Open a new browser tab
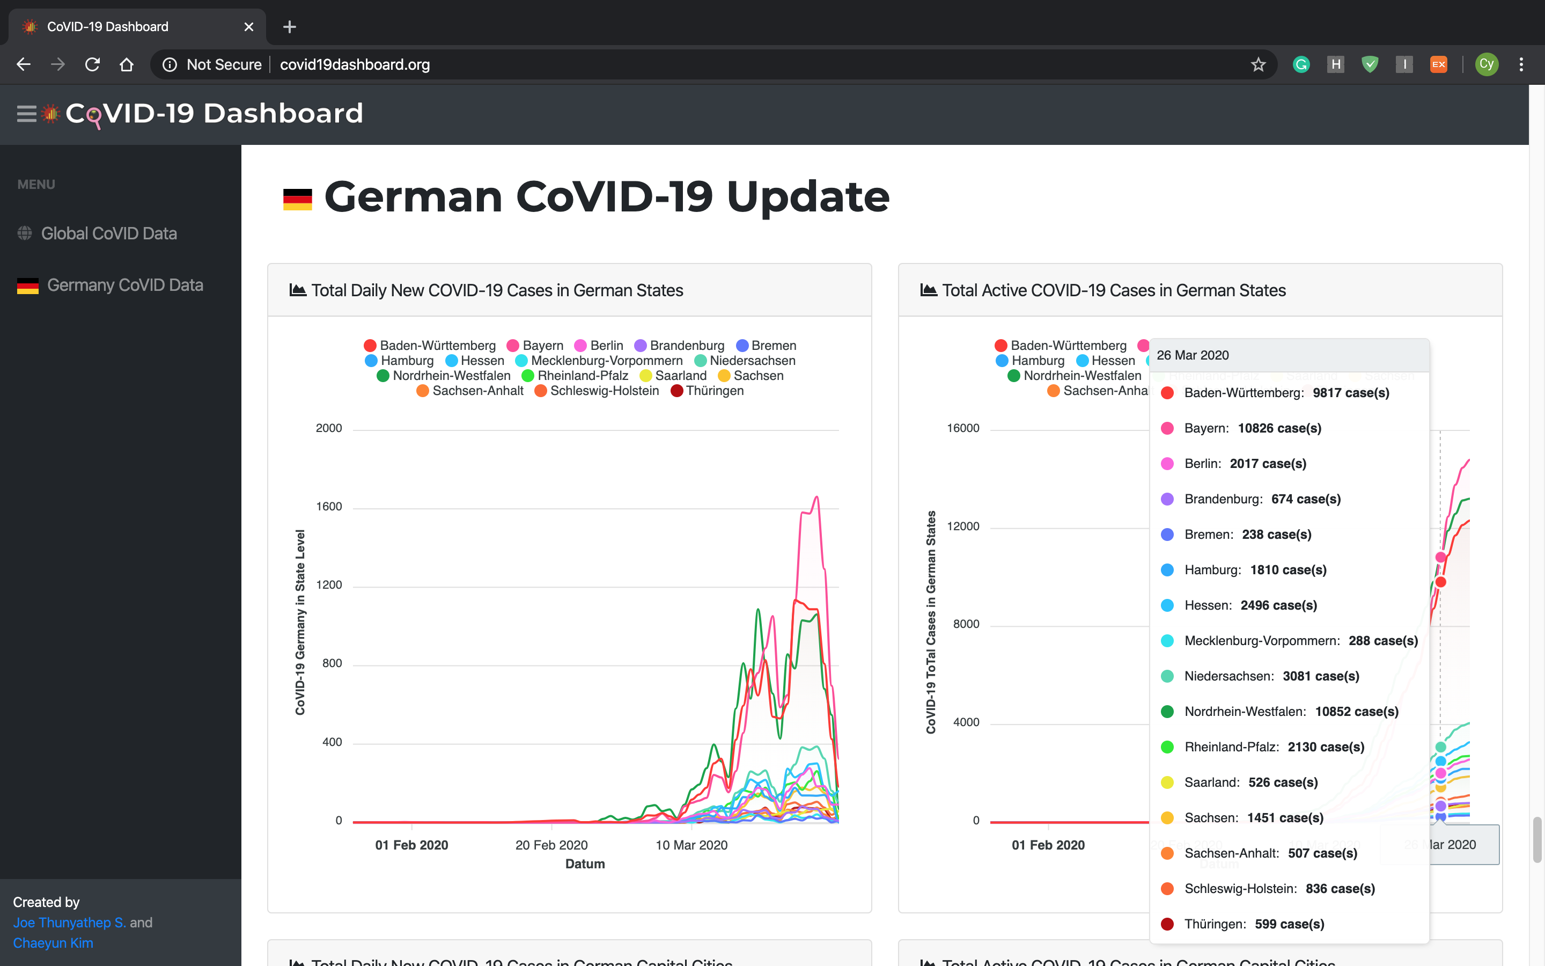1545x966 pixels. tap(289, 27)
